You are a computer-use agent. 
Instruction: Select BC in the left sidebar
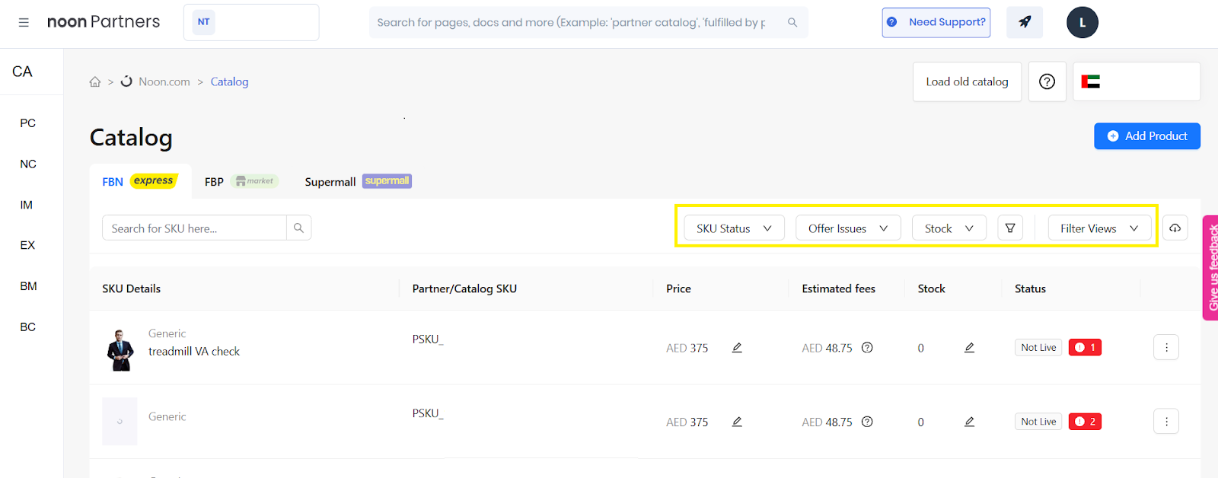(28, 327)
